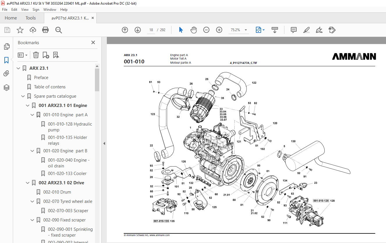The image size is (386, 243).
Task: Open 001-020-133 Cooler bookmark
Action: [67, 174]
